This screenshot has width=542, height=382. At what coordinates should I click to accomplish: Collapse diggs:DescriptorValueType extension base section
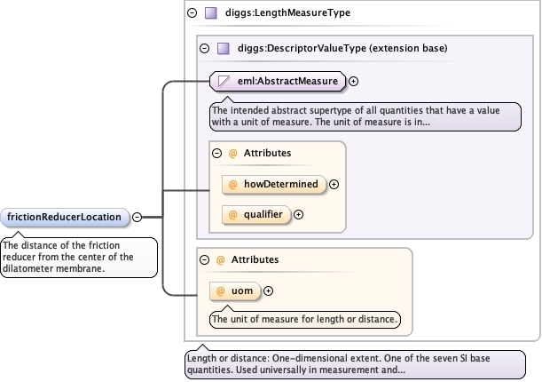coord(205,49)
